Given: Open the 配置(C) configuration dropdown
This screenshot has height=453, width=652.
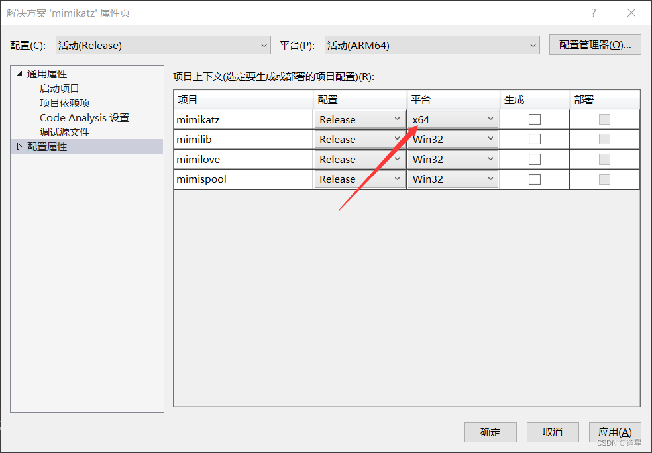Looking at the screenshot, I should [163, 45].
